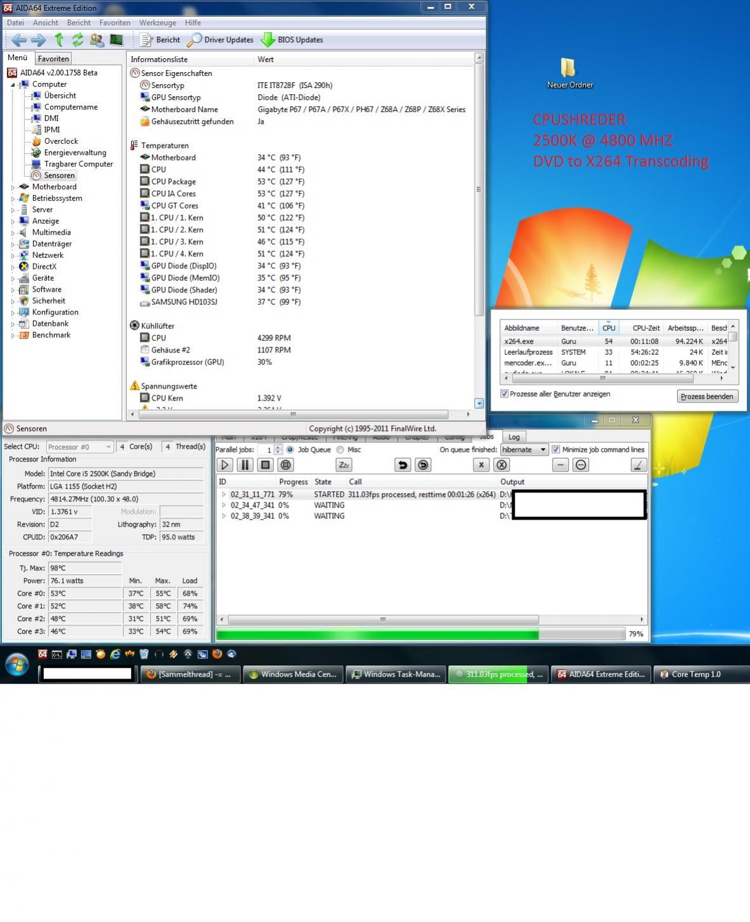Open BIOS Updates in AIDA64 toolbar
Image resolution: width=750 pixels, height=922 pixels.
point(292,40)
